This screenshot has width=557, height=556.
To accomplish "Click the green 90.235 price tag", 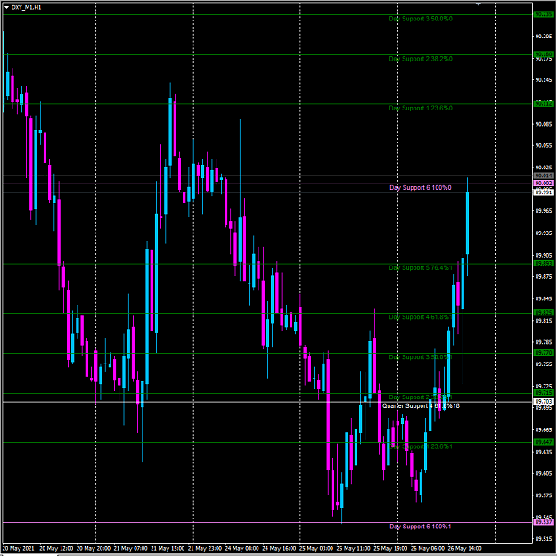I will point(544,14).
